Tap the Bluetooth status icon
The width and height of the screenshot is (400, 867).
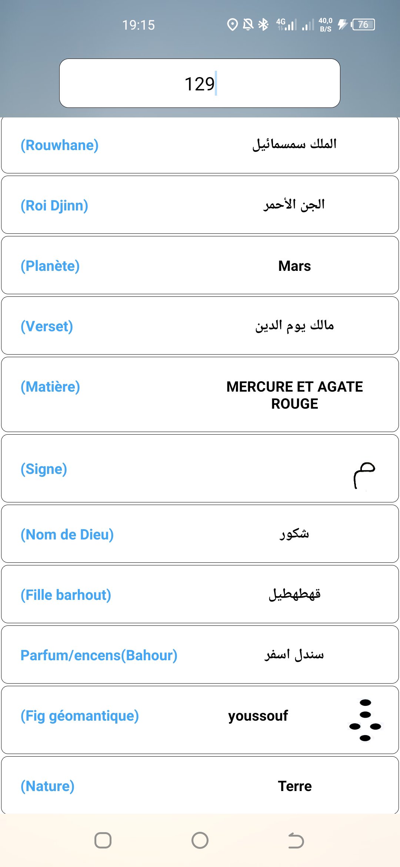pos(263,25)
